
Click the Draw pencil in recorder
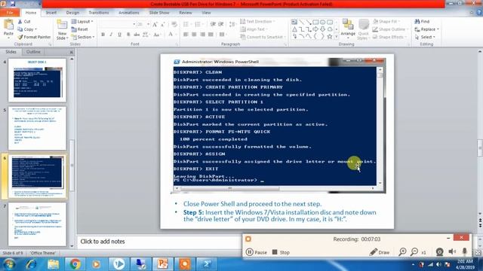tap(380, 252)
